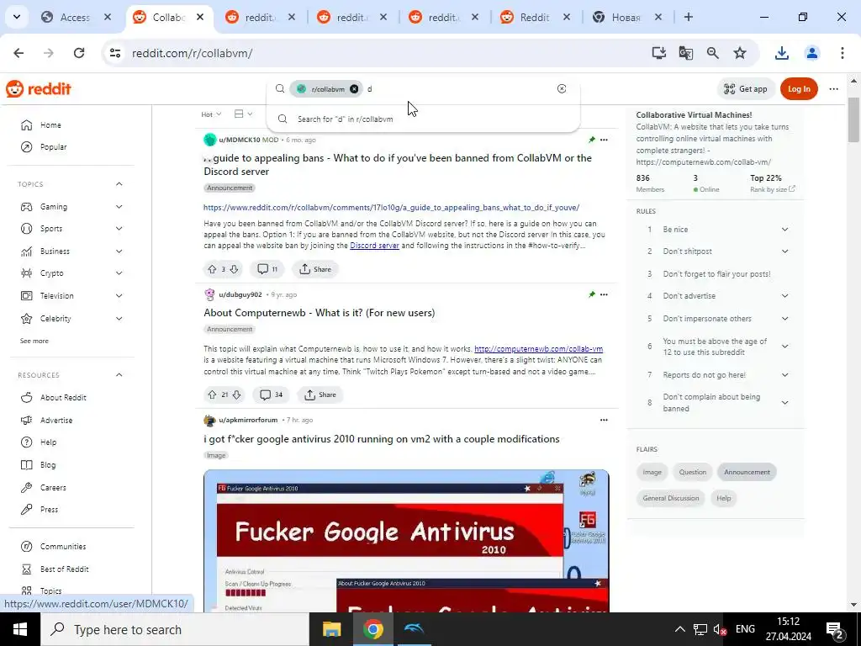Open the Discord server link
861x646 pixels.
[374, 246]
